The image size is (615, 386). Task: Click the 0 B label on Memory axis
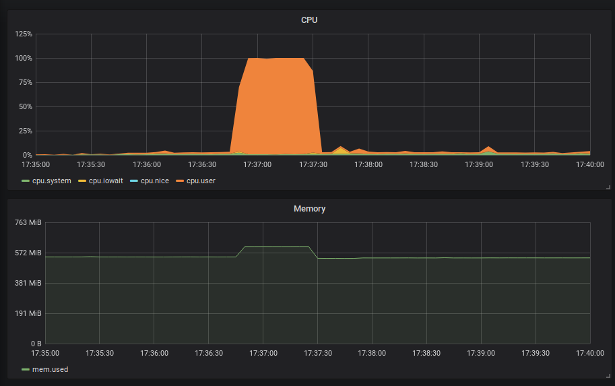click(36, 344)
